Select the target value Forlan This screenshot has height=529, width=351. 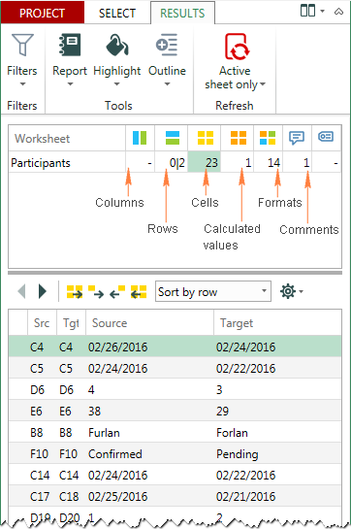[x=232, y=433]
